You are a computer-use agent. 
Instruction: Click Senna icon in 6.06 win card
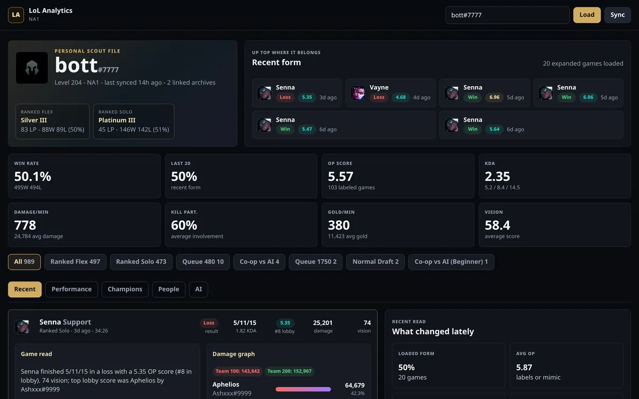tap(546, 93)
